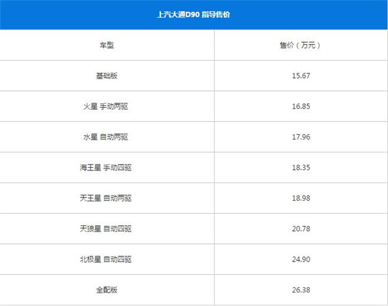Click the 24.90 price value
The image size is (388, 306).
(x=301, y=260)
